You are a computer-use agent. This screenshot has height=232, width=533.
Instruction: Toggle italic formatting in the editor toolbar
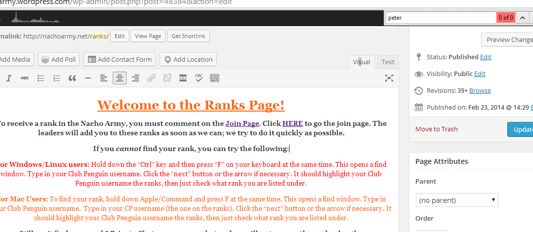click(x=8, y=78)
